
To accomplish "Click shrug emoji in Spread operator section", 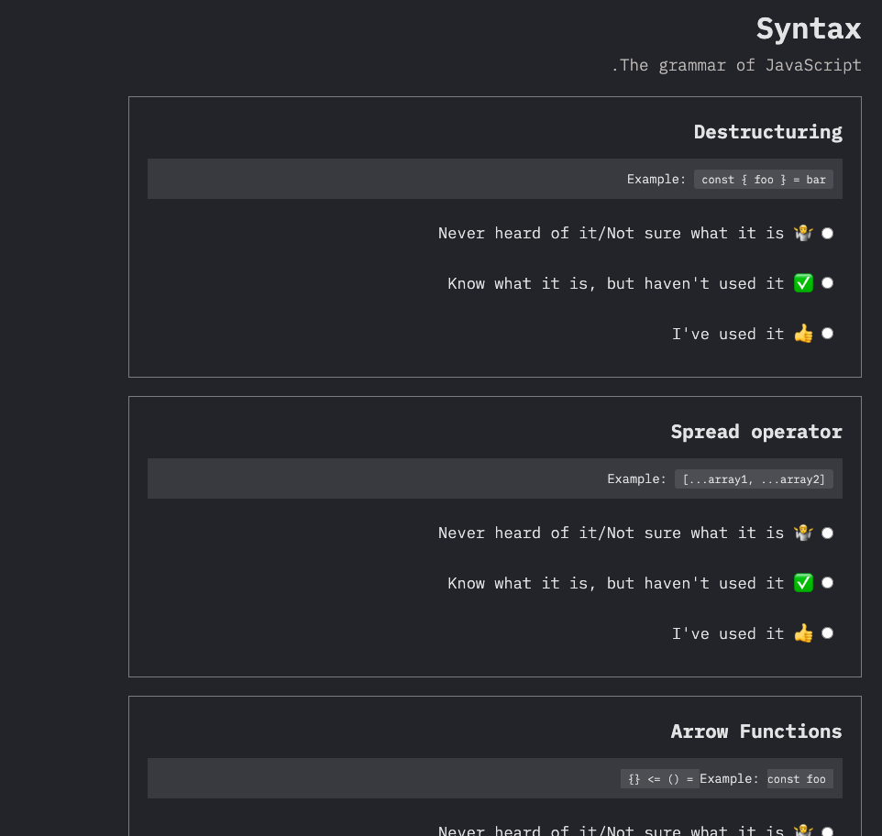I will (x=803, y=533).
